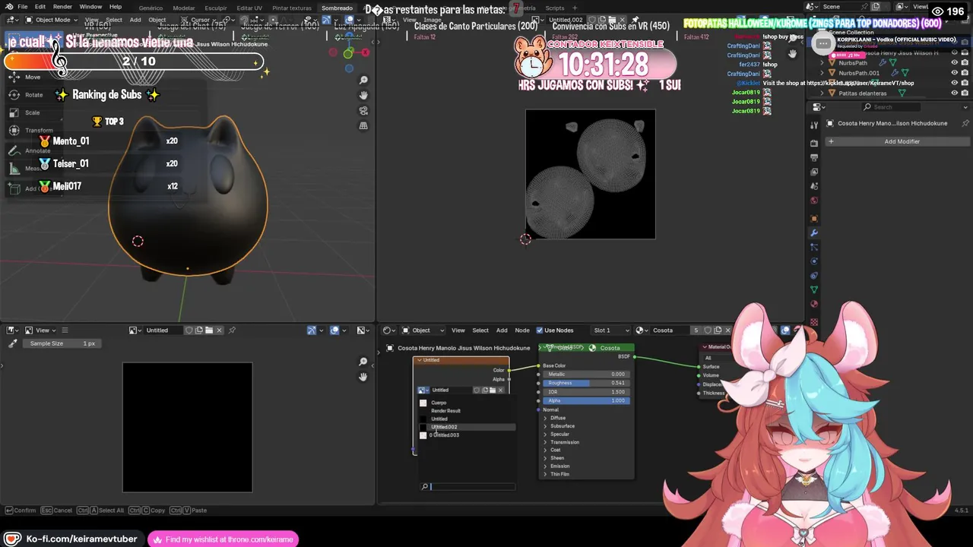Switch to the Pintar texturas workspace tab
Screen dimensions: 973x547
[x=292, y=8]
